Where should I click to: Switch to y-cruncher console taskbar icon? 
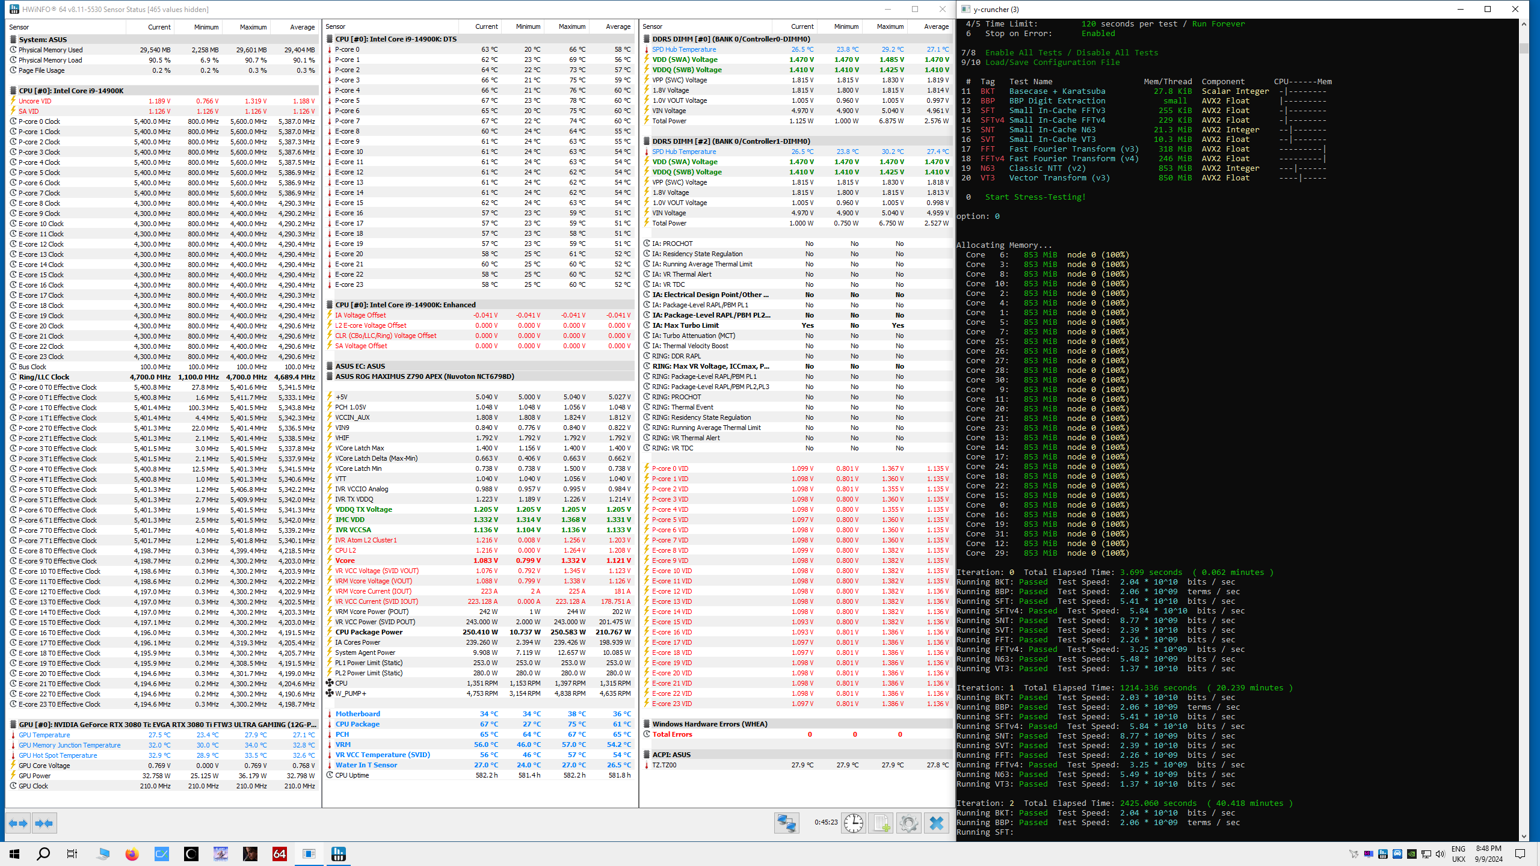(x=309, y=854)
